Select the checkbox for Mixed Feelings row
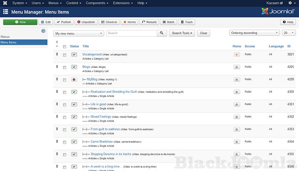The width and height of the screenshot is (299, 171). click(x=64, y=117)
